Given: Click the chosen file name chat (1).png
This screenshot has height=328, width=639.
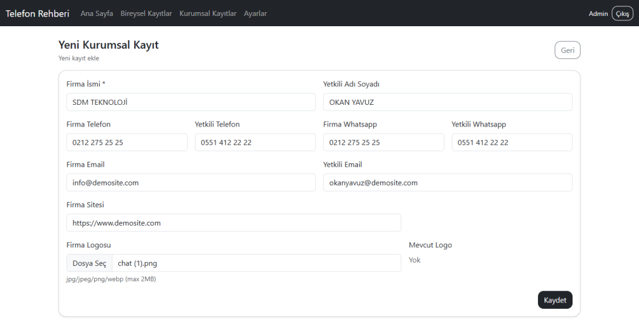Looking at the screenshot, I should click(137, 263).
